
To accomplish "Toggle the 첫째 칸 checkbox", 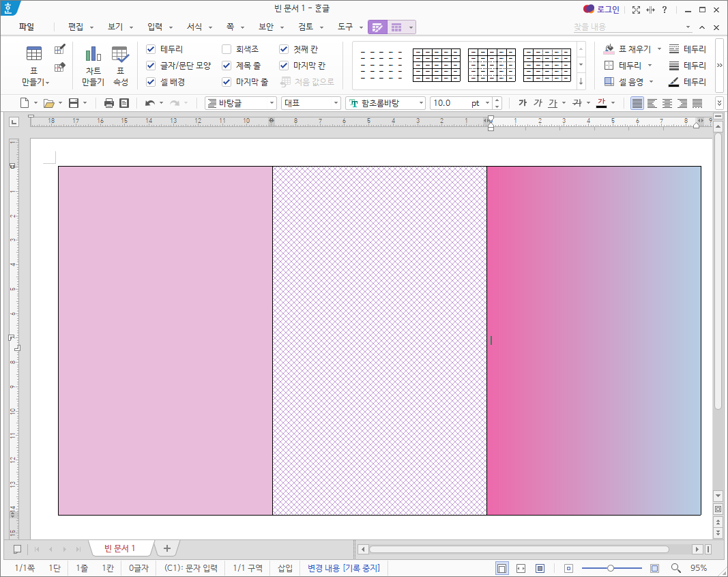I will (284, 49).
